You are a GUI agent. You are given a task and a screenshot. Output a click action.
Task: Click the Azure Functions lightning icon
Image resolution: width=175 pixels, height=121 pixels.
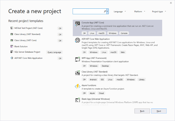[x=78, y=86]
